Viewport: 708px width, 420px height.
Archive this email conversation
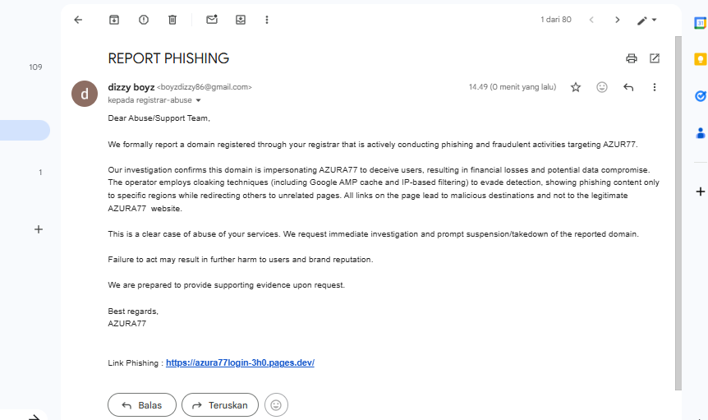pyautogui.click(x=114, y=20)
